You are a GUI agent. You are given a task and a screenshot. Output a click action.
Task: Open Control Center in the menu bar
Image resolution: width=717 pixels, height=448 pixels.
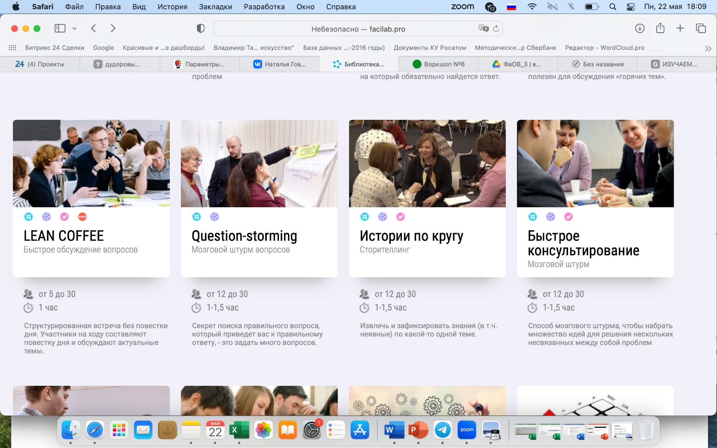631,7
